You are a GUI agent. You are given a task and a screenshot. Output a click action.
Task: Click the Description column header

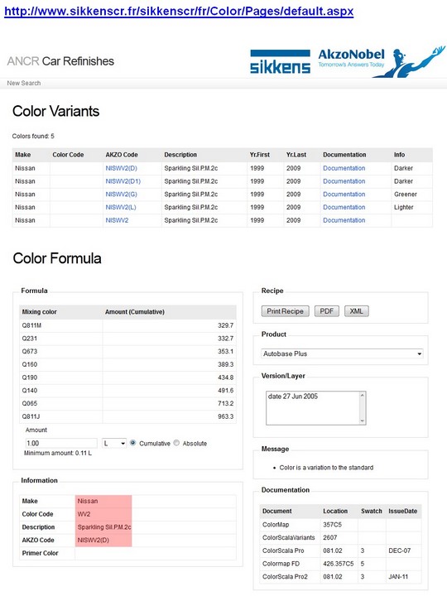click(180, 155)
